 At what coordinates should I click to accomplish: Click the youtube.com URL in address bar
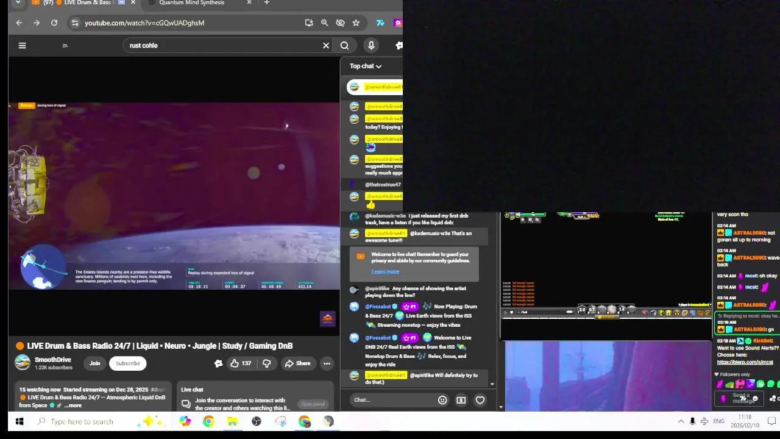(144, 23)
